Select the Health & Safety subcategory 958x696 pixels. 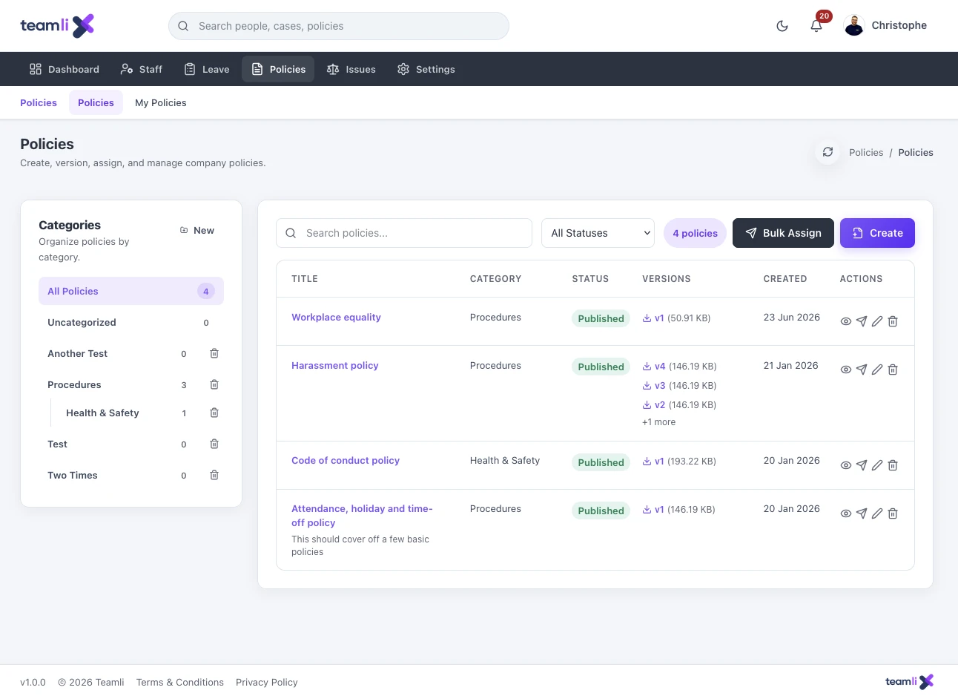[x=102, y=413]
